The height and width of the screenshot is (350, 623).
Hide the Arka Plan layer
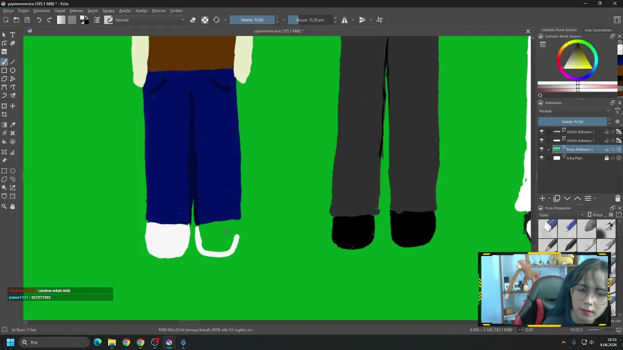[541, 158]
